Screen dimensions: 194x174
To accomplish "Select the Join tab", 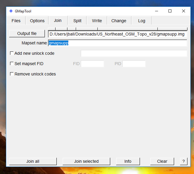I will pyautogui.click(x=58, y=20).
